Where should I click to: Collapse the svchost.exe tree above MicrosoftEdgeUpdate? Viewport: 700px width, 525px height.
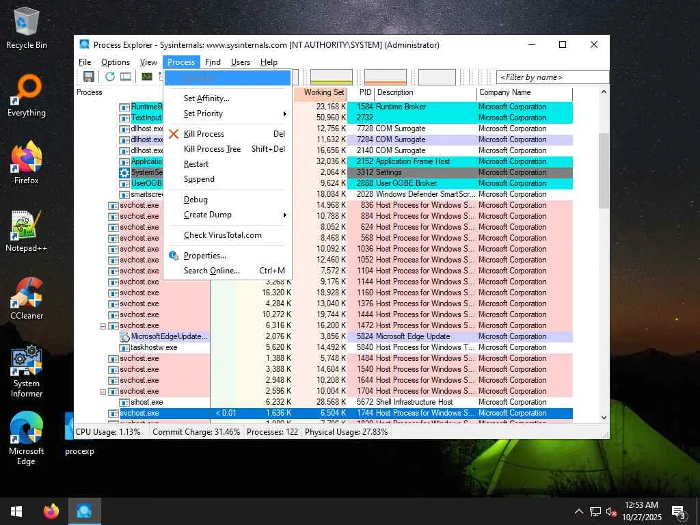pos(103,326)
